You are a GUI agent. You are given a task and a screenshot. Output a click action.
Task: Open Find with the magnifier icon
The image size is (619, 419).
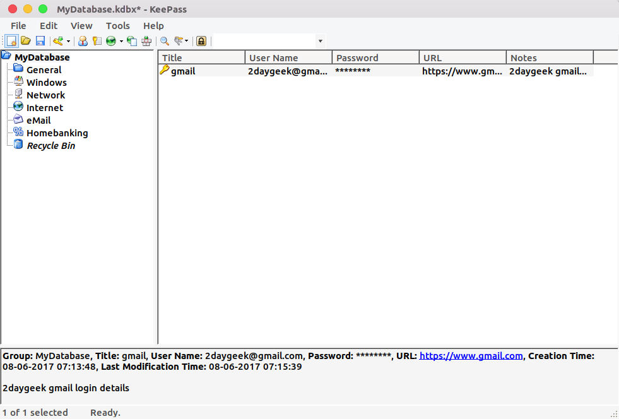pyautogui.click(x=165, y=41)
